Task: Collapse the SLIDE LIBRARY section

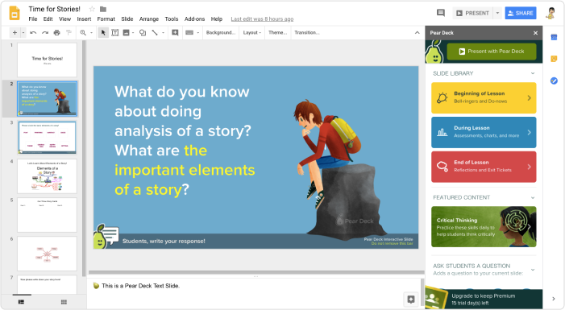Action: click(x=533, y=73)
